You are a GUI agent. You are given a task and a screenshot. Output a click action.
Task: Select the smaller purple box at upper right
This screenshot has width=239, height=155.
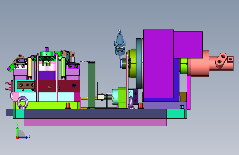pos(188,45)
